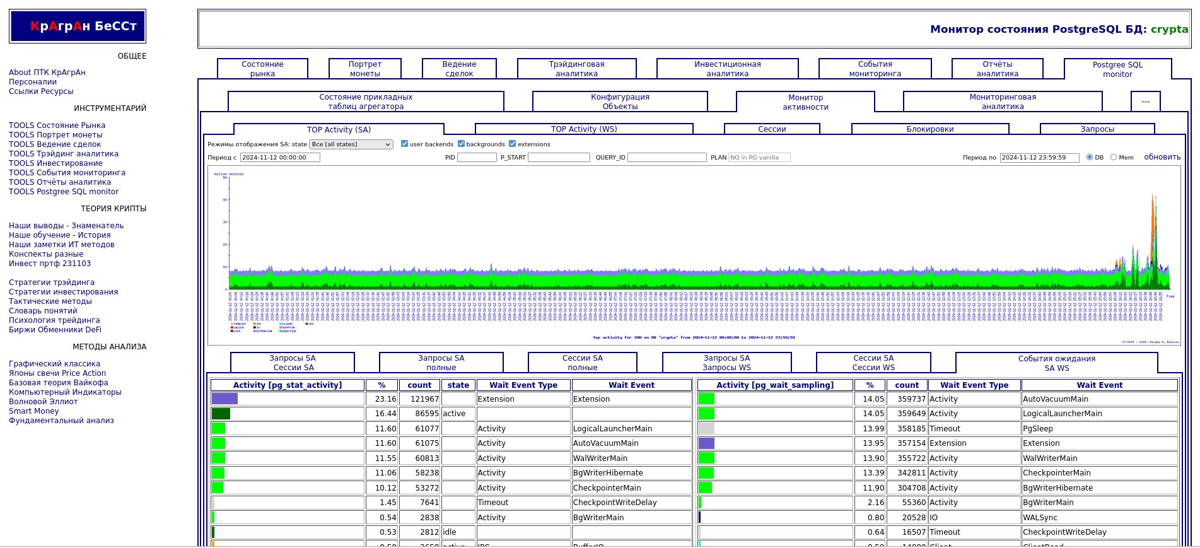The height and width of the screenshot is (548, 1200).
Task: Click the КрАгрАн БеССт logo
Action: pos(78,26)
